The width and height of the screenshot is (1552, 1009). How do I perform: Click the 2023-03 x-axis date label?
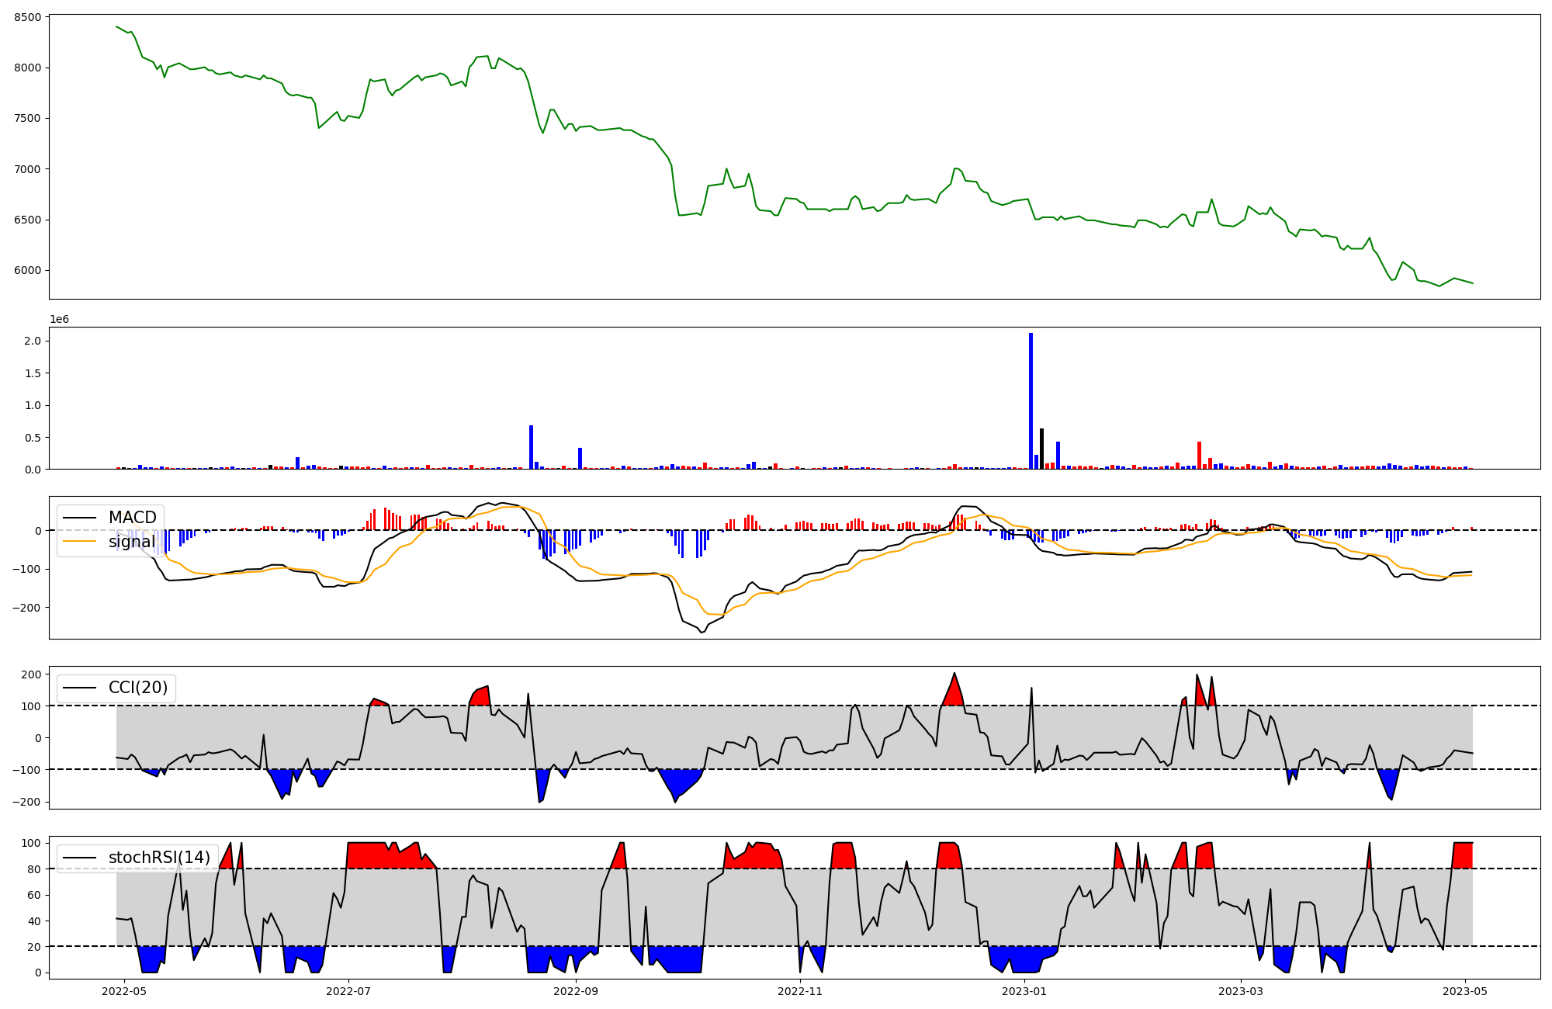pyautogui.click(x=1241, y=991)
